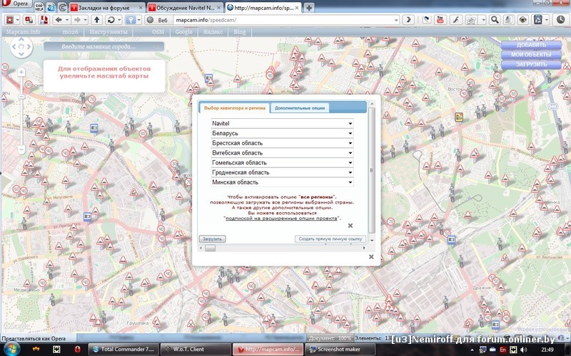Switch to the Обсуждение Navitel tab
Image resolution: width=571 pixels, height=356 pixels.
[x=185, y=8]
